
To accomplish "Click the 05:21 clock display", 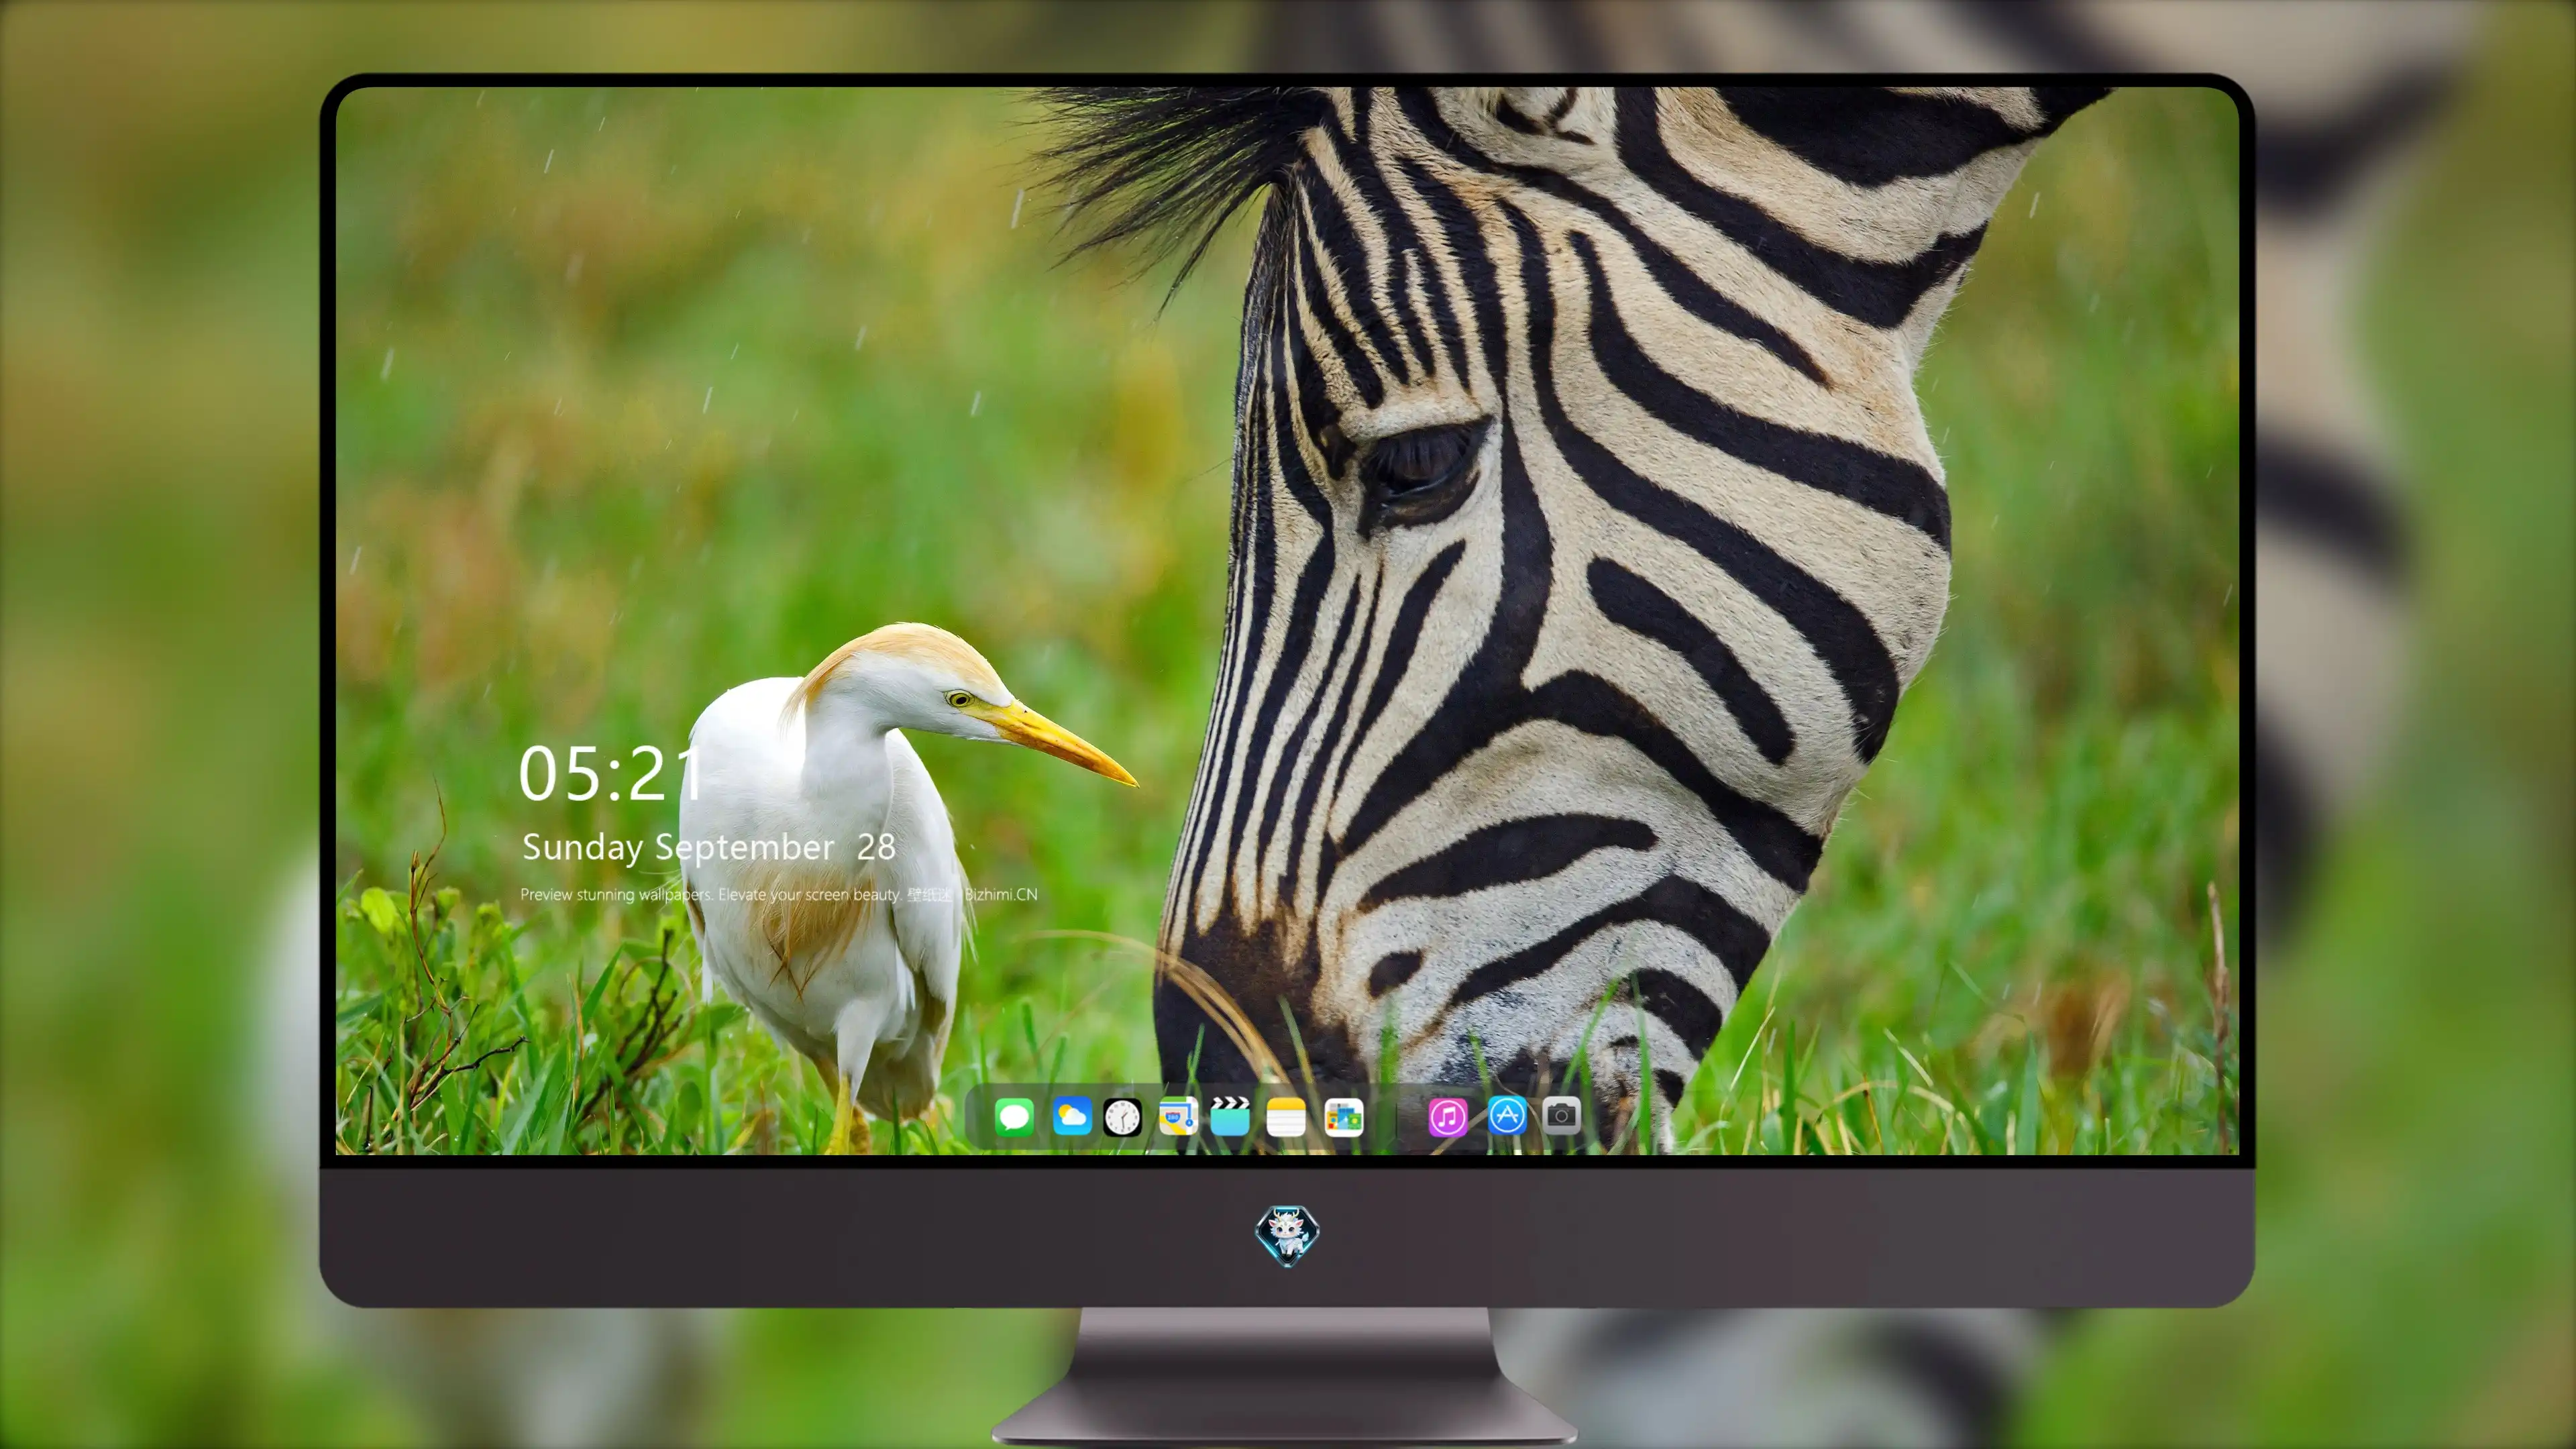I will click(611, 774).
